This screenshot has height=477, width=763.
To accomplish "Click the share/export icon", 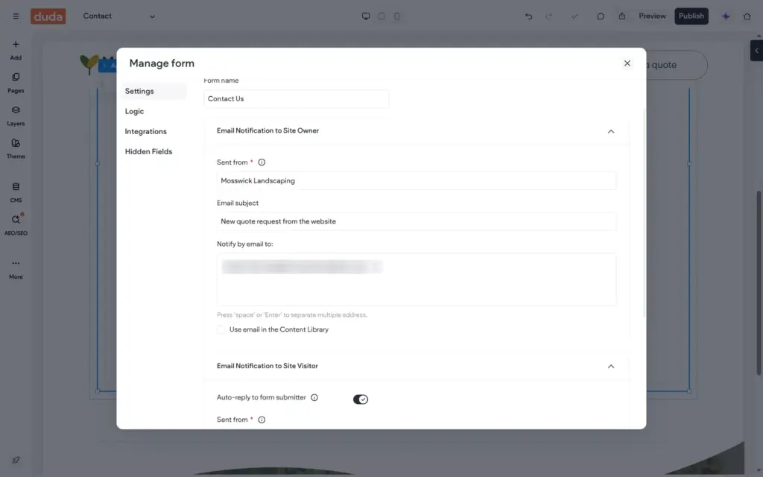I will (x=622, y=16).
